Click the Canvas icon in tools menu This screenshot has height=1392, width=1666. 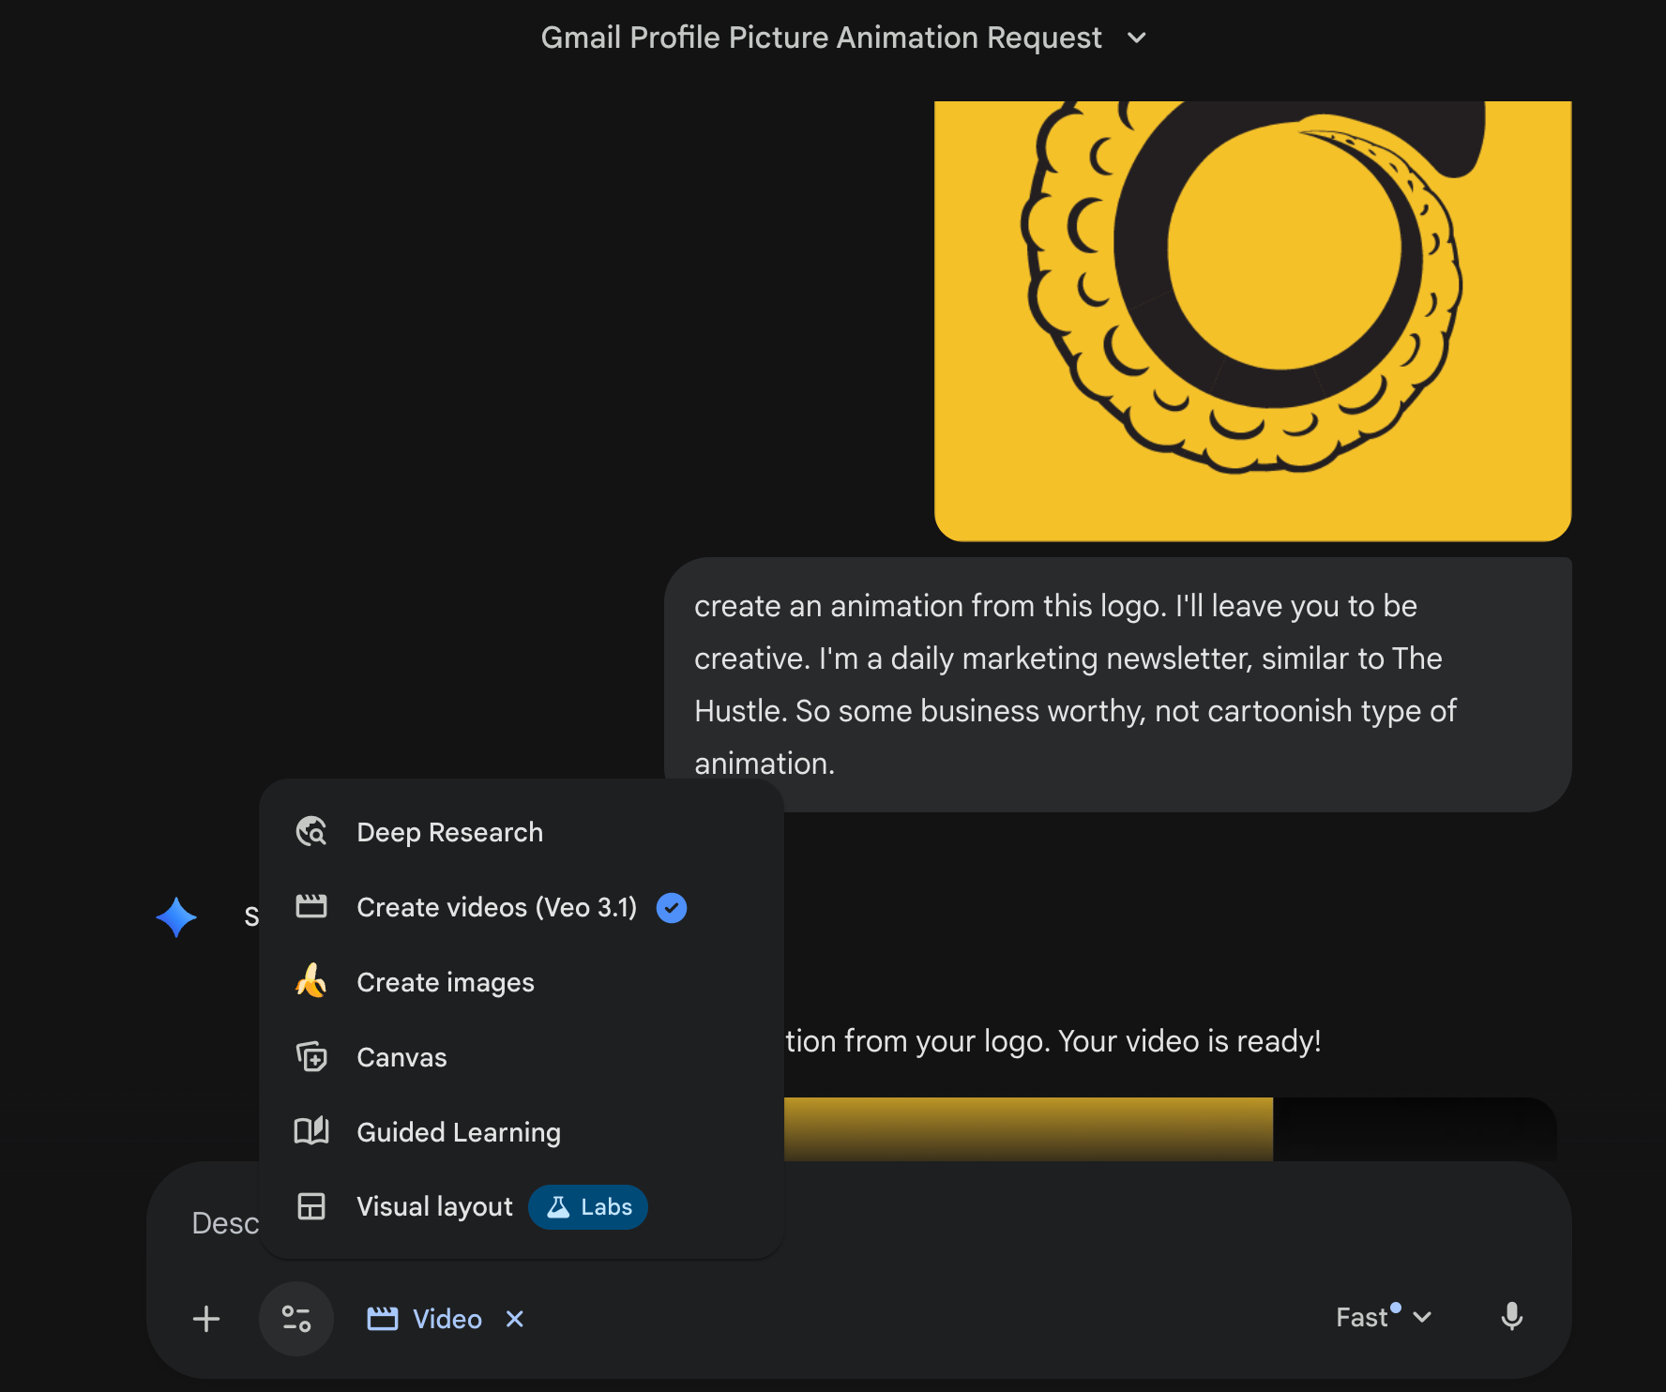tap(310, 1057)
